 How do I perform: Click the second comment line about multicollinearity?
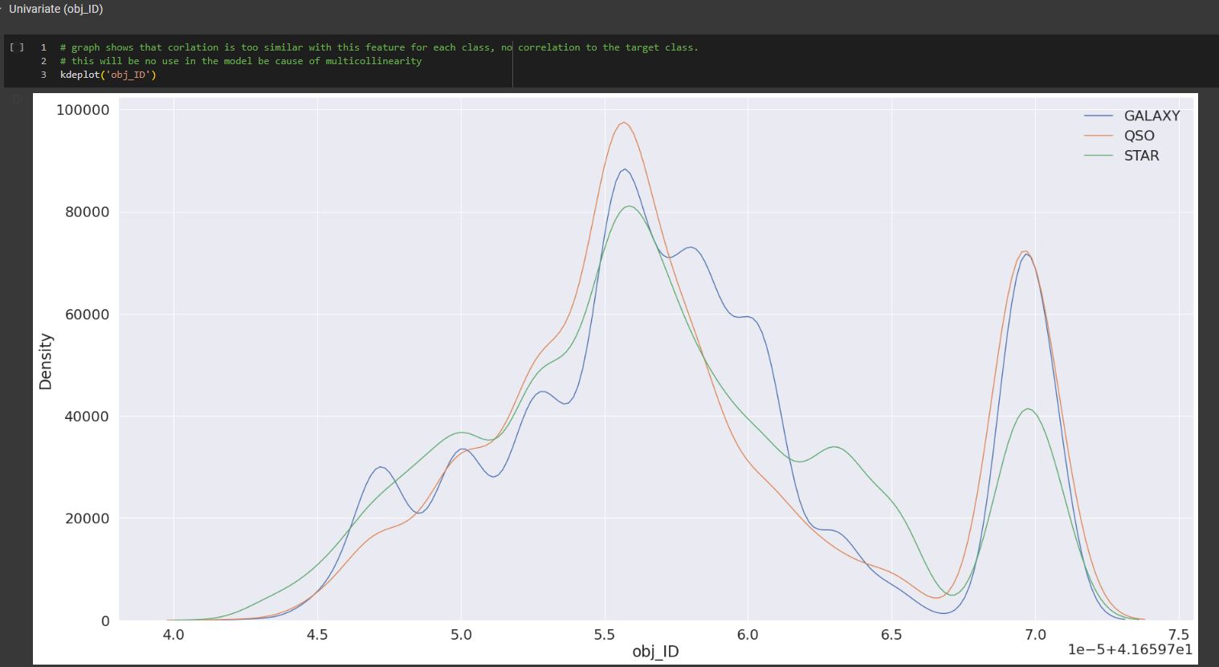pos(241,61)
